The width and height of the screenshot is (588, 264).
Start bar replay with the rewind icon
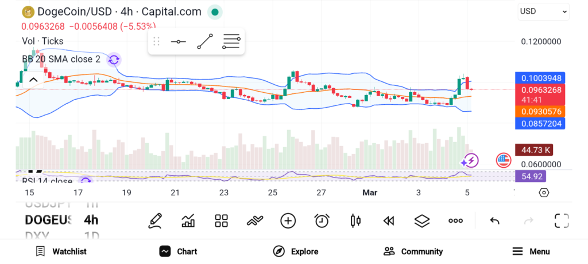(389, 220)
